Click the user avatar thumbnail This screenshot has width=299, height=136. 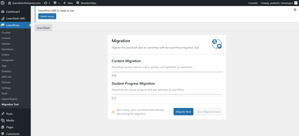(296, 3)
